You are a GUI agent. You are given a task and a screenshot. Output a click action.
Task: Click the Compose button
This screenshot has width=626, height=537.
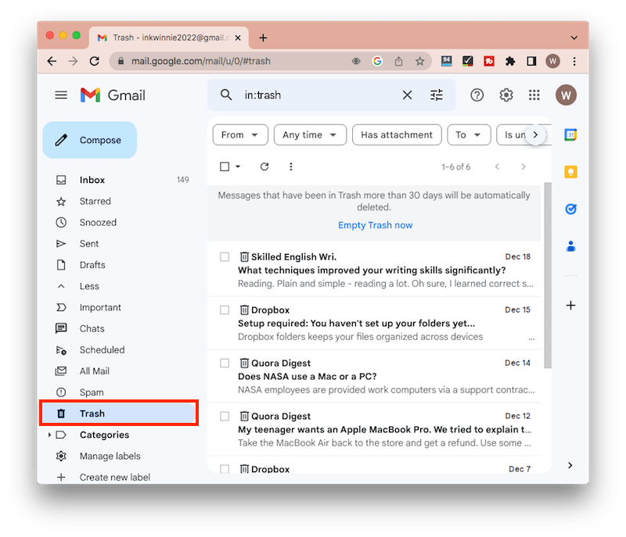(x=90, y=140)
